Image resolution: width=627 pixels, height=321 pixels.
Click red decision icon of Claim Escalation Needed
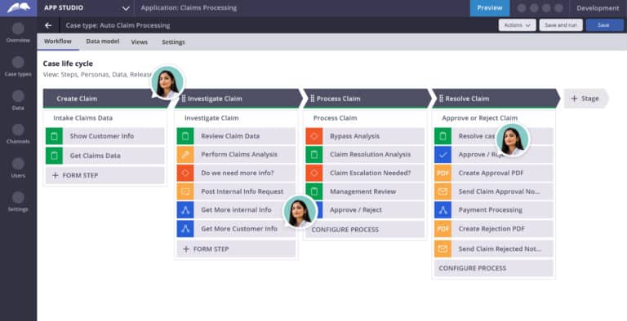coord(313,173)
